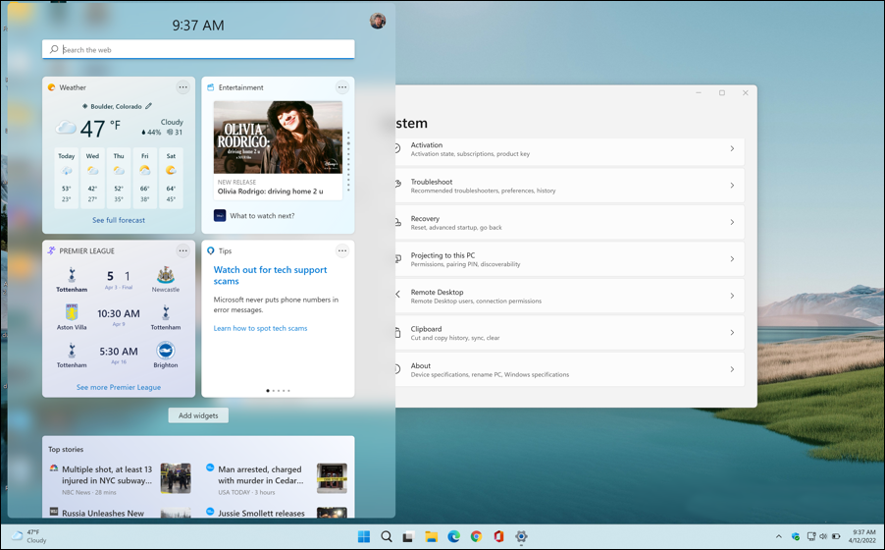Select the Wed forecast column

[92, 178]
